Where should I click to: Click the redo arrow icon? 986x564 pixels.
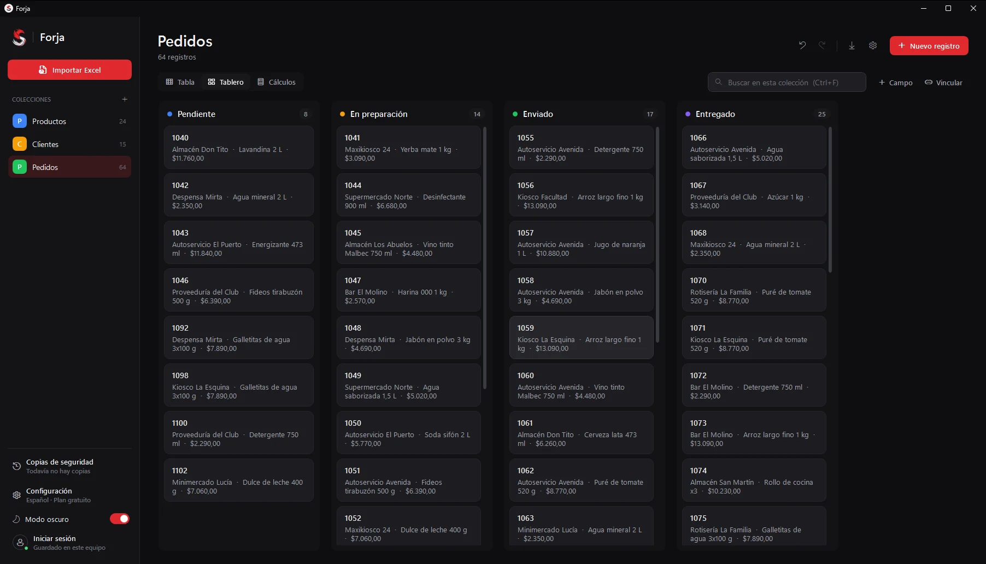(822, 45)
